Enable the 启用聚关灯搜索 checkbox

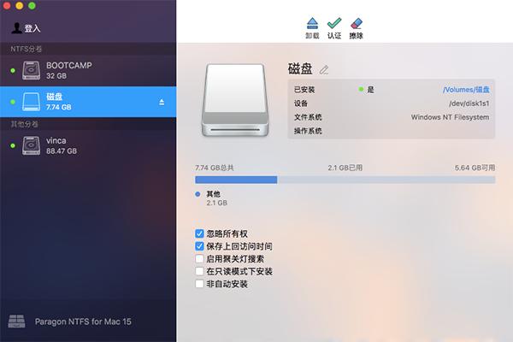click(x=200, y=258)
